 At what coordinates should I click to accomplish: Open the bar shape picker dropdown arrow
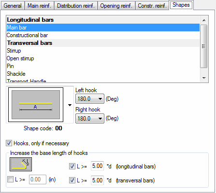tap(70, 105)
